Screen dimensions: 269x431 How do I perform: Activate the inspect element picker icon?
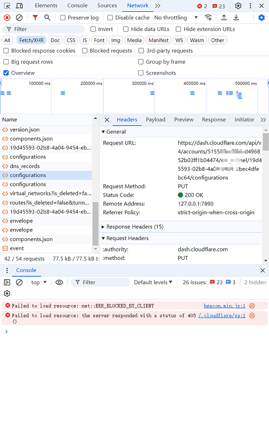7,6
